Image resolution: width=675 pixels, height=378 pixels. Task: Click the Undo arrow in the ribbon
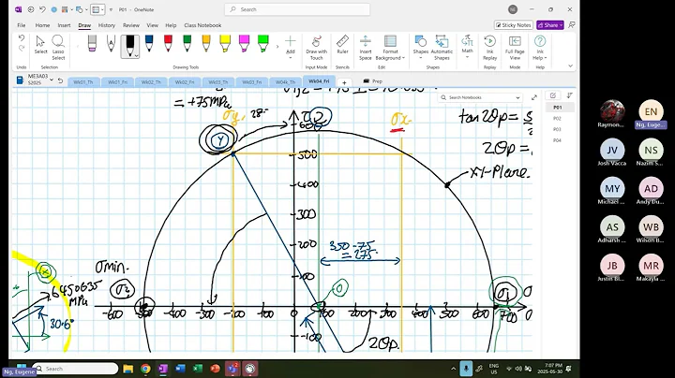pos(21,38)
